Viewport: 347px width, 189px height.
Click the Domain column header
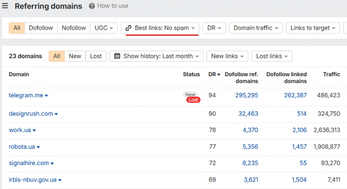point(19,74)
